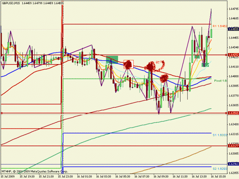Click the 1.64340 price axis label
The image size is (239, 179).
(x=234, y=47)
